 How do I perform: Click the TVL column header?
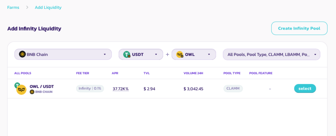[146, 73]
